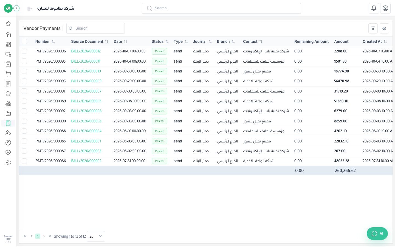Screen dimensions: 395x247
Task: Go to next page arrow
Action: 44,236
